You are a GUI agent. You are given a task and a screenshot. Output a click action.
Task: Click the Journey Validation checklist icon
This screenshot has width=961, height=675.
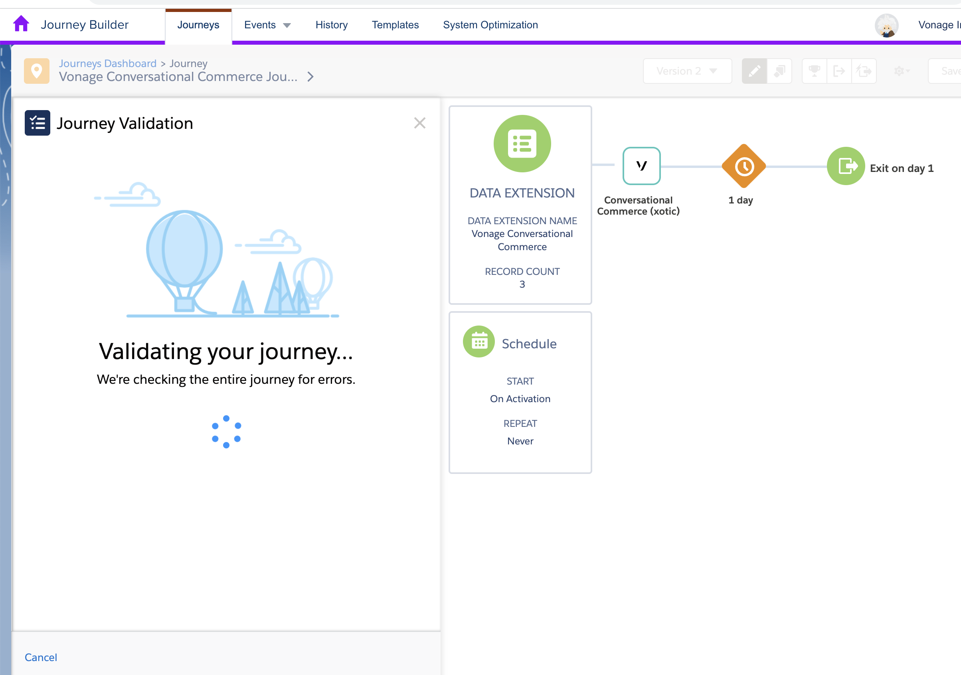[37, 122]
